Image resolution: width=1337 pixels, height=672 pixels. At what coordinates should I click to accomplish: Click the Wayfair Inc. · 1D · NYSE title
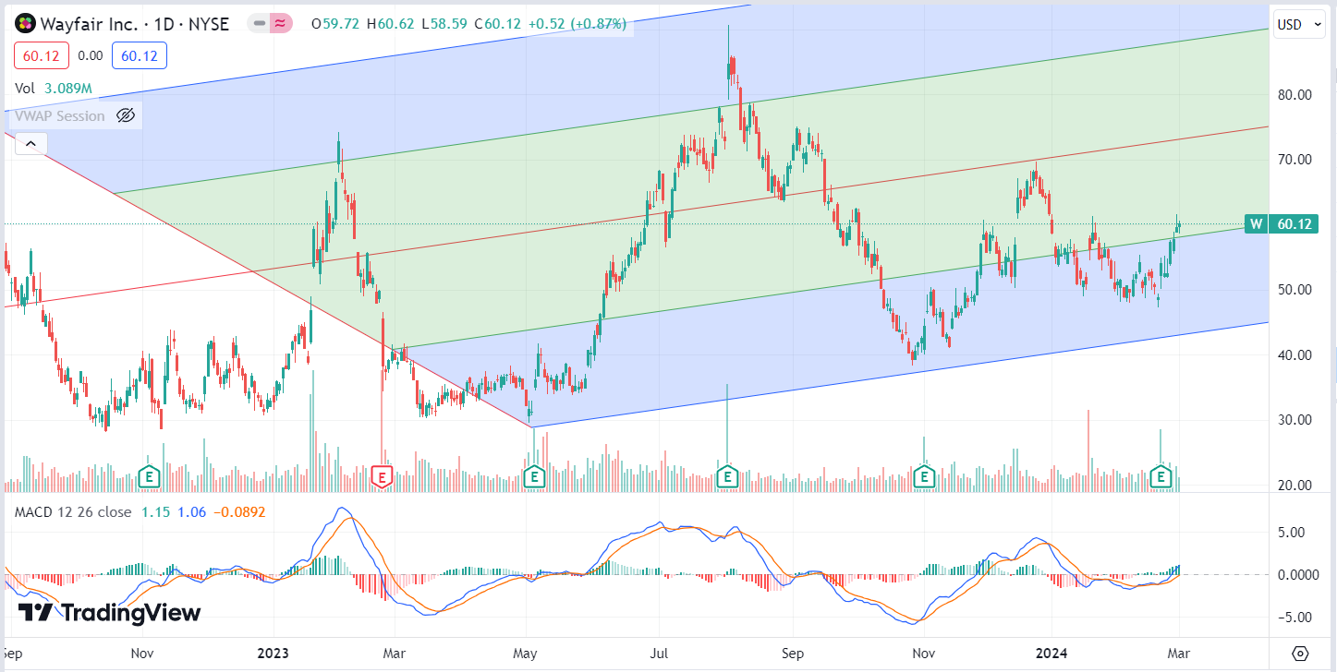click(135, 24)
